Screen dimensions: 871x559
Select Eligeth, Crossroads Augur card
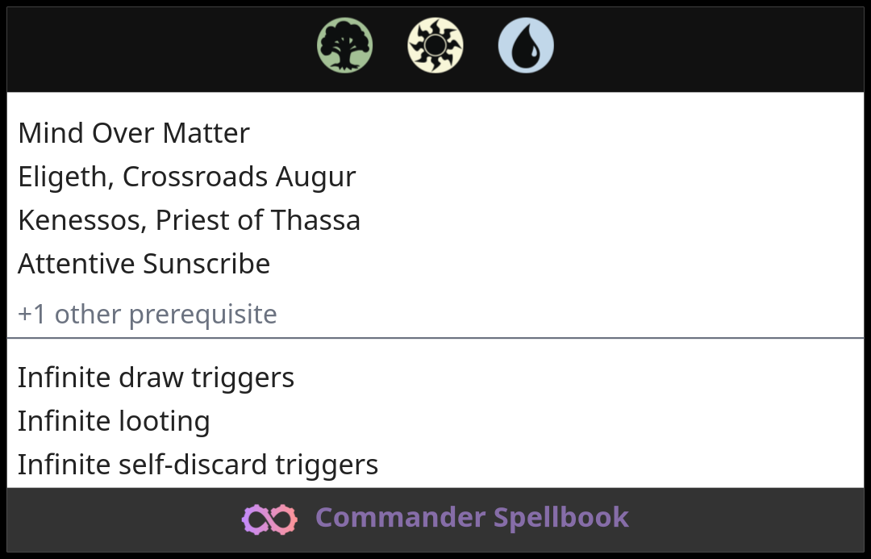pos(186,177)
